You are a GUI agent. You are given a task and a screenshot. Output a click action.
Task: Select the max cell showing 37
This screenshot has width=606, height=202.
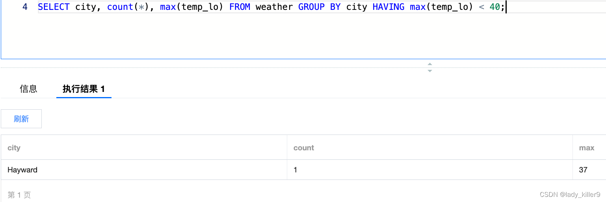589,170
